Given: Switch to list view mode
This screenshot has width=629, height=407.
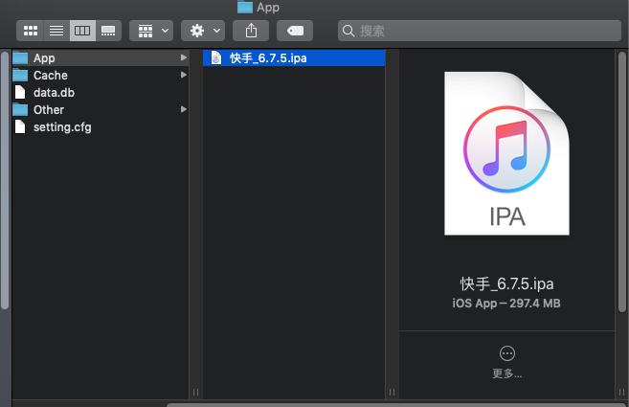Looking at the screenshot, I should (x=56, y=31).
